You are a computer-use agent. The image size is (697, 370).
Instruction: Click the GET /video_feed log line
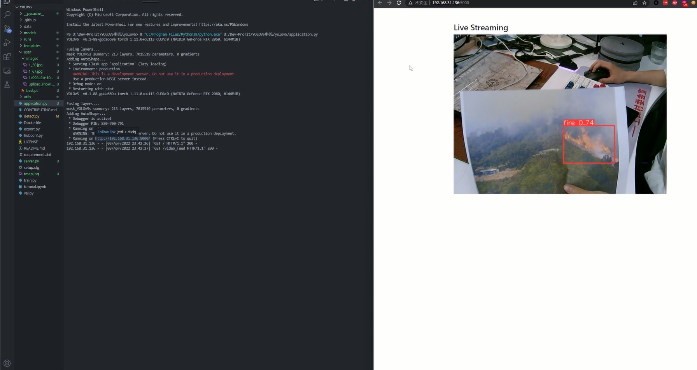pyautogui.click(x=142, y=148)
